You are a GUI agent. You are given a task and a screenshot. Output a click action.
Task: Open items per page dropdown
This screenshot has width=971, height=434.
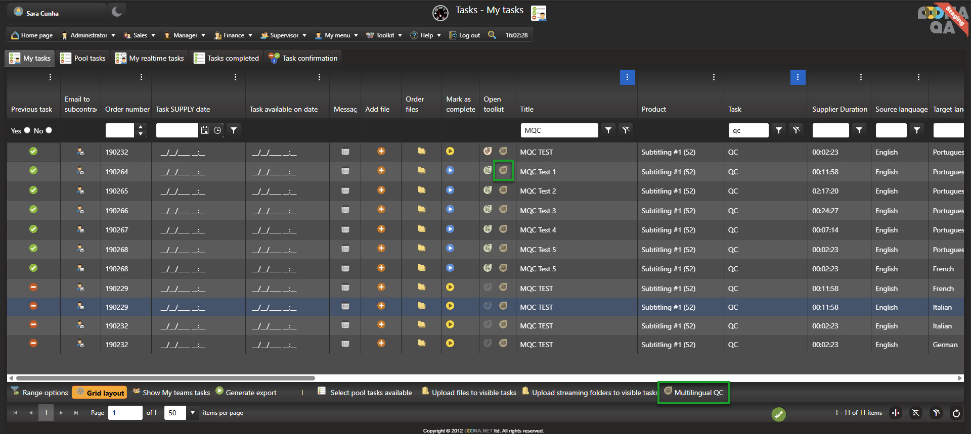[x=193, y=413]
